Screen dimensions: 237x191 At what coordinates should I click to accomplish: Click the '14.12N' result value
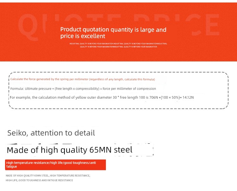[188, 97]
